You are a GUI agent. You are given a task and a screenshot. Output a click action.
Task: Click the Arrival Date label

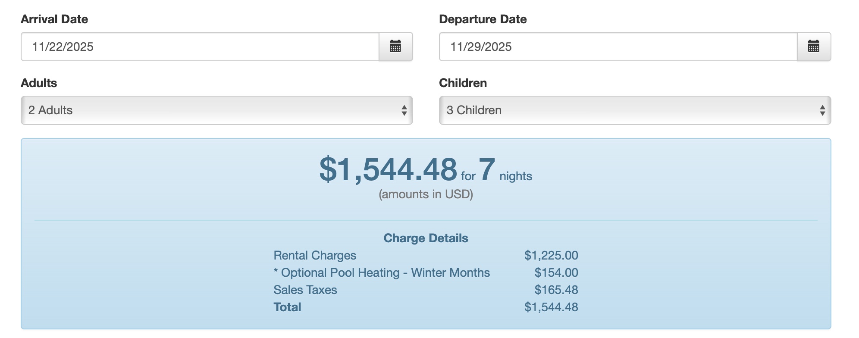pos(54,19)
